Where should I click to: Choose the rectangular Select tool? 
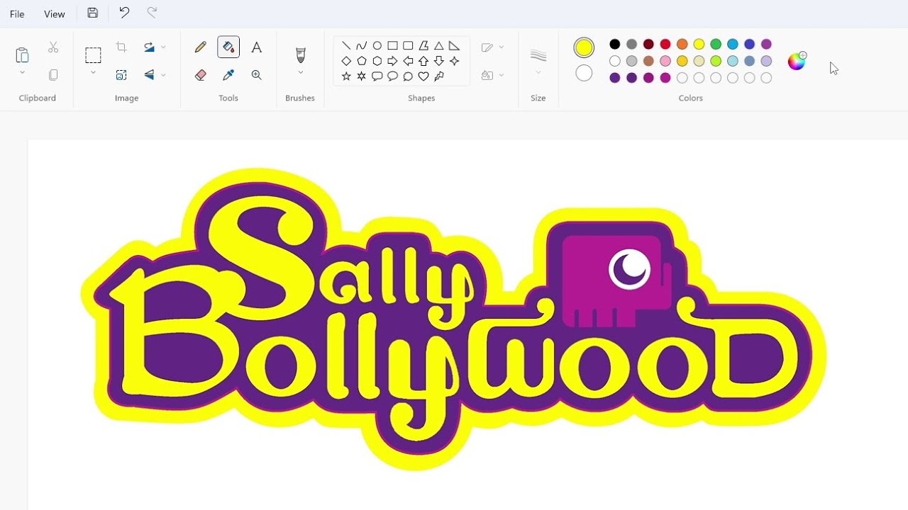point(93,55)
